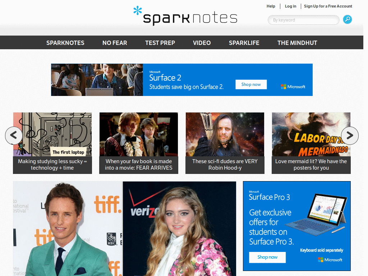Select the left carousel arrow
368x276 pixels.
coord(14,136)
